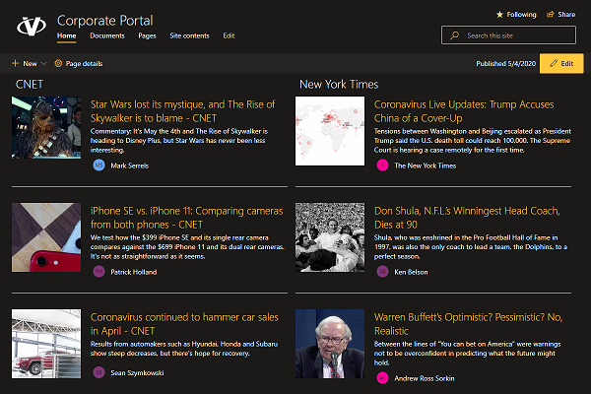Click Andrew Ross Sorkin author avatar

pyautogui.click(x=382, y=378)
